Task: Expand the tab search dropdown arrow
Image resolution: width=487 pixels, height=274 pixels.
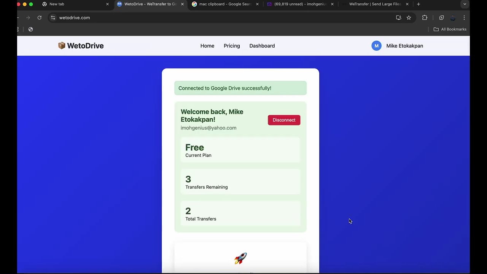Action: pos(465,4)
